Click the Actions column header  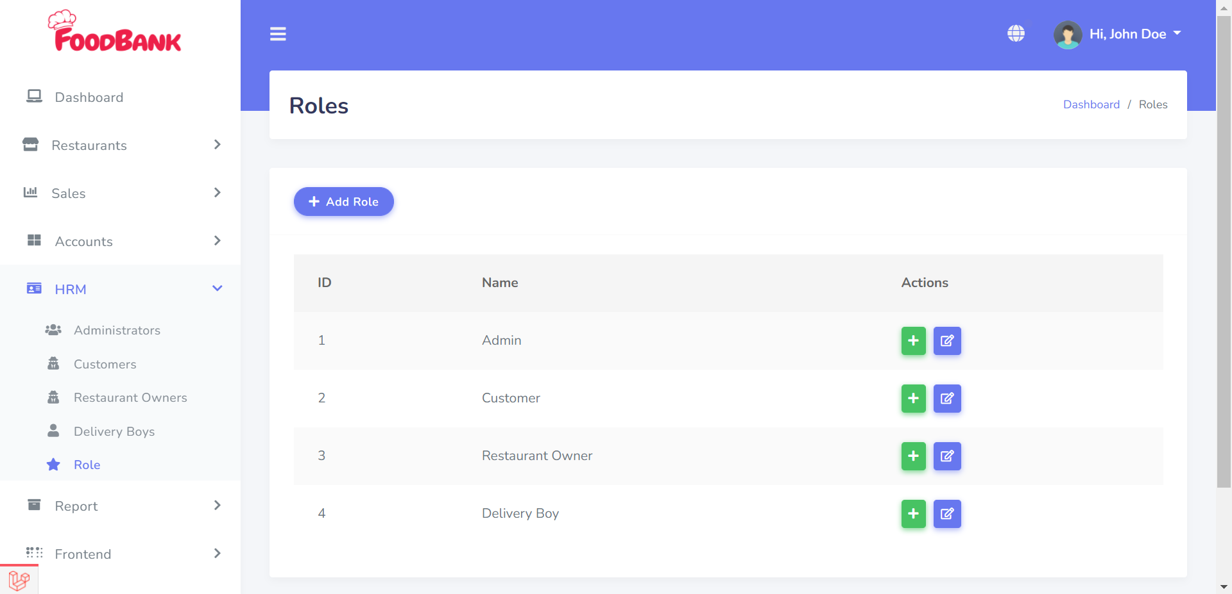925,283
